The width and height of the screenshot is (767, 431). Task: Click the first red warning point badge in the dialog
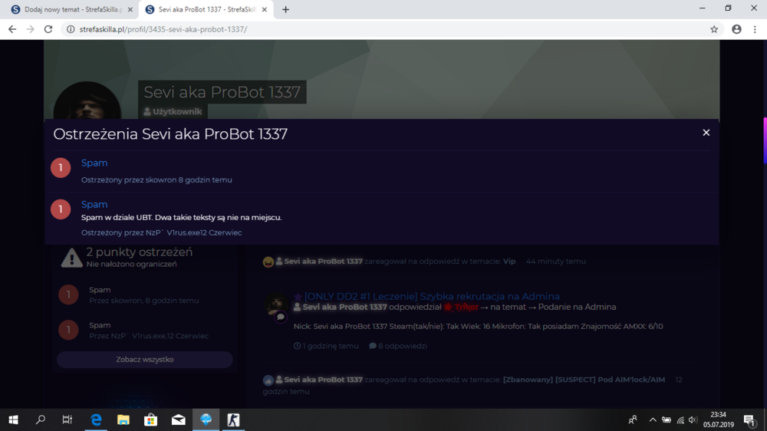[x=61, y=168]
